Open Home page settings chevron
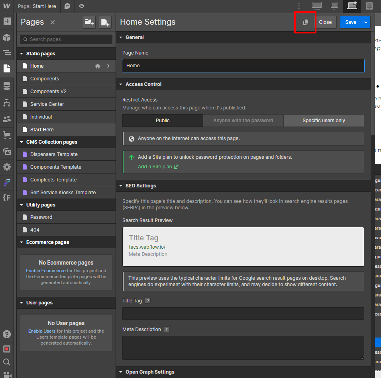381x378 pixels. click(108, 66)
